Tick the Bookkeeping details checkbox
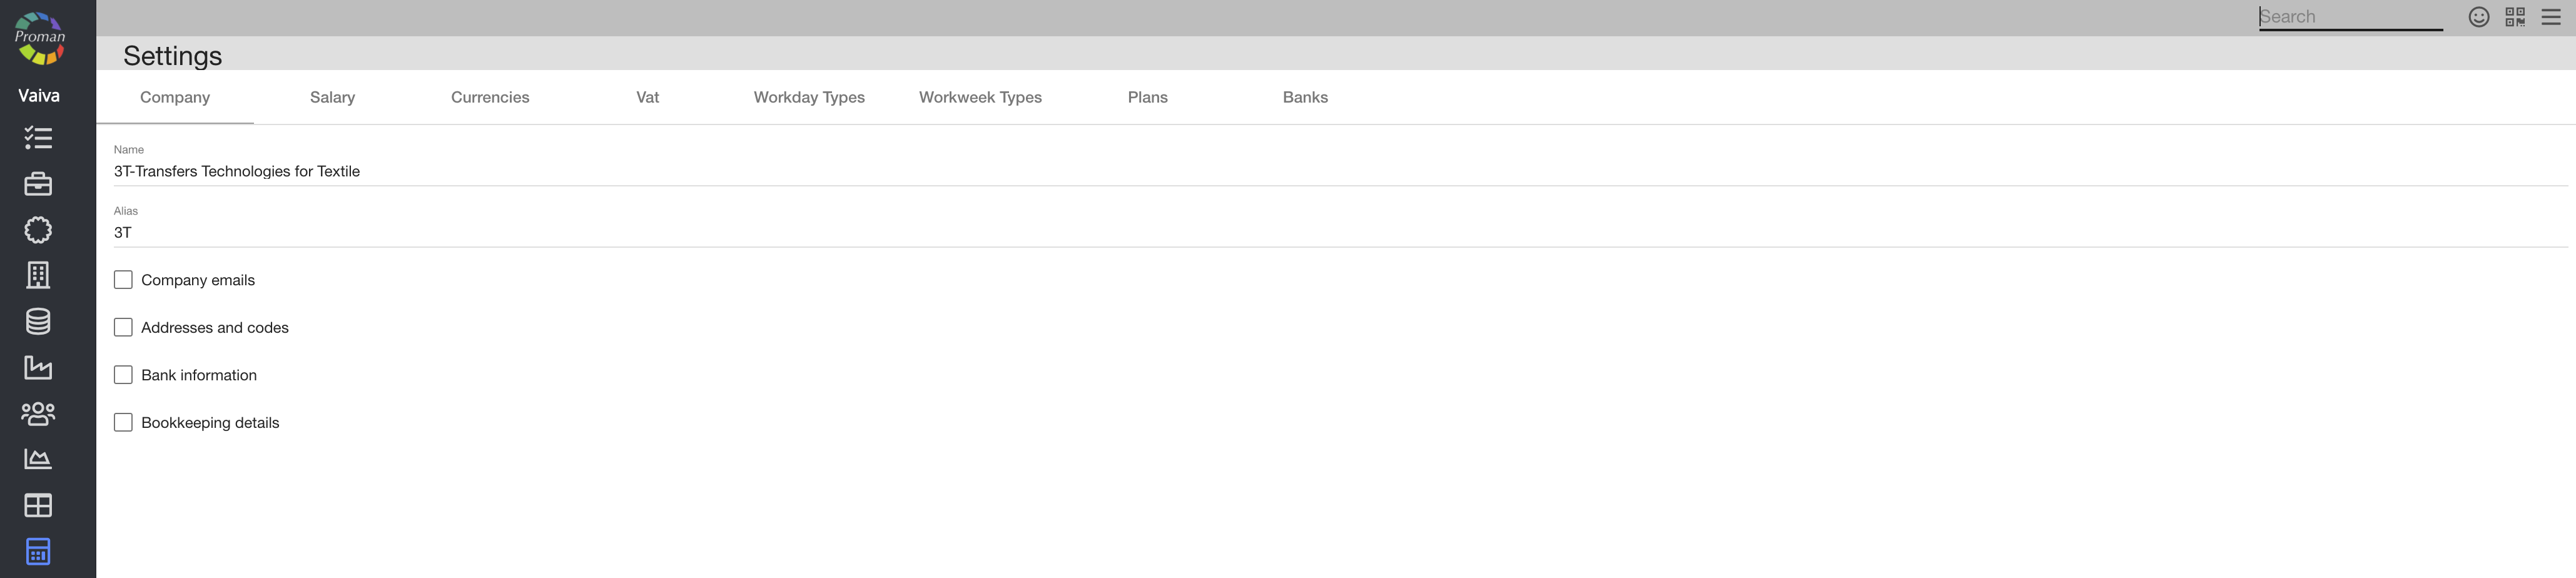The image size is (2576, 578). click(123, 422)
